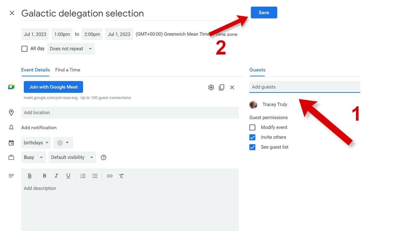
Task: Insert a numbered list
Action: (x=83, y=176)
